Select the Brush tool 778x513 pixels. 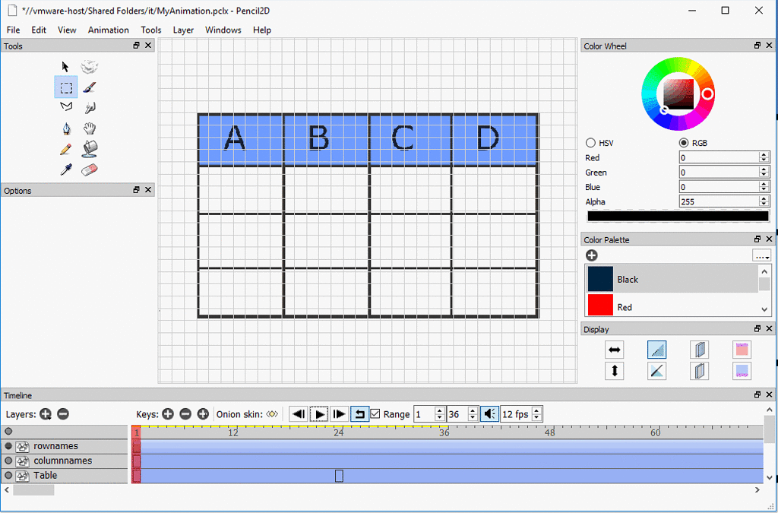90,88
